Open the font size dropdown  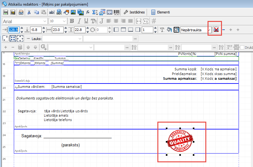click(64, 21)
